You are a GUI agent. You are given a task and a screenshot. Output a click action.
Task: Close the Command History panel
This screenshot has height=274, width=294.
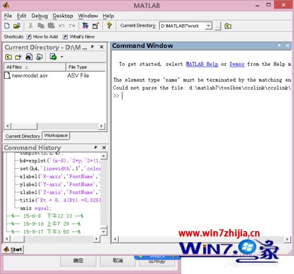pyautogui.click(x=104, y=148)
